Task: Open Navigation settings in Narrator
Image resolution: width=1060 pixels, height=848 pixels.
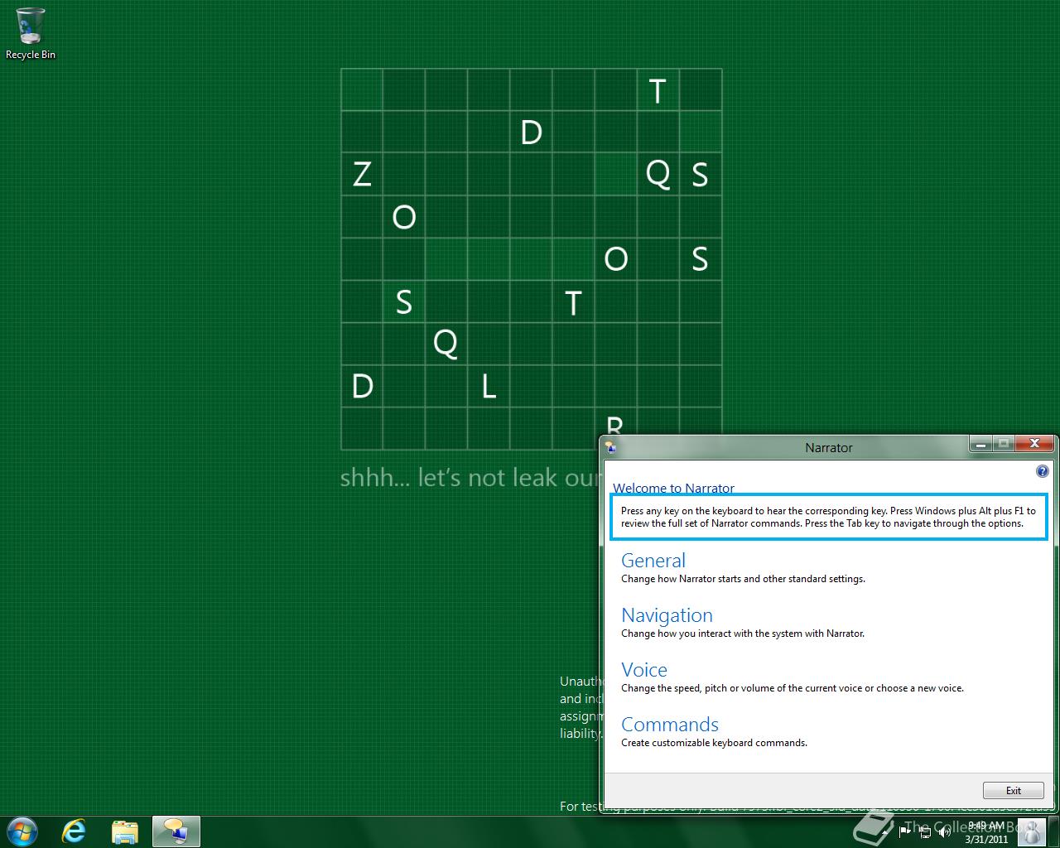Action: pyautogui.click(x=667, y=615)
